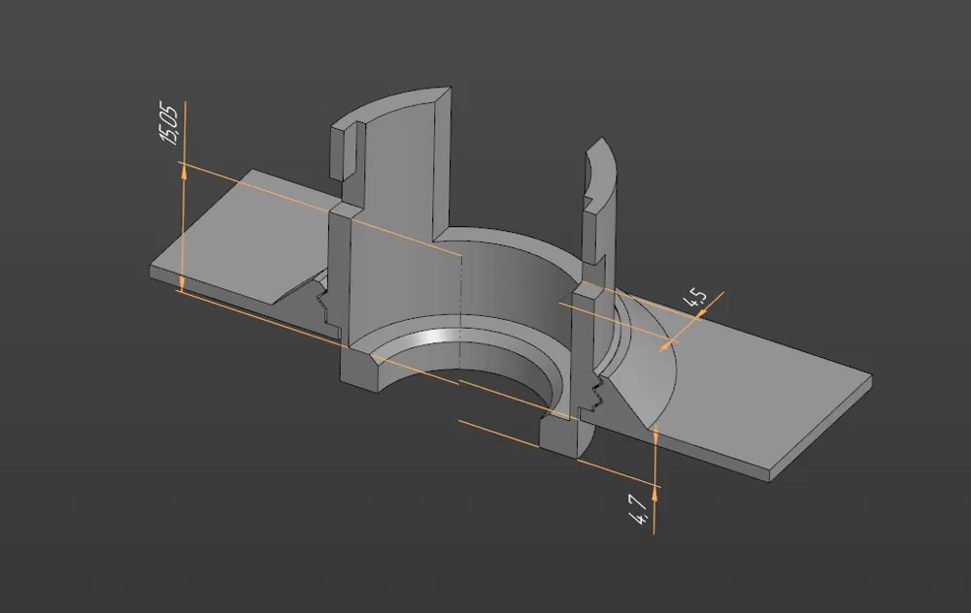The height and width of the screenshot is (613, 971).
Task: Click the upper arrow of 15,05 dimension
Action: pyautogui.click(x=184, y=171)
